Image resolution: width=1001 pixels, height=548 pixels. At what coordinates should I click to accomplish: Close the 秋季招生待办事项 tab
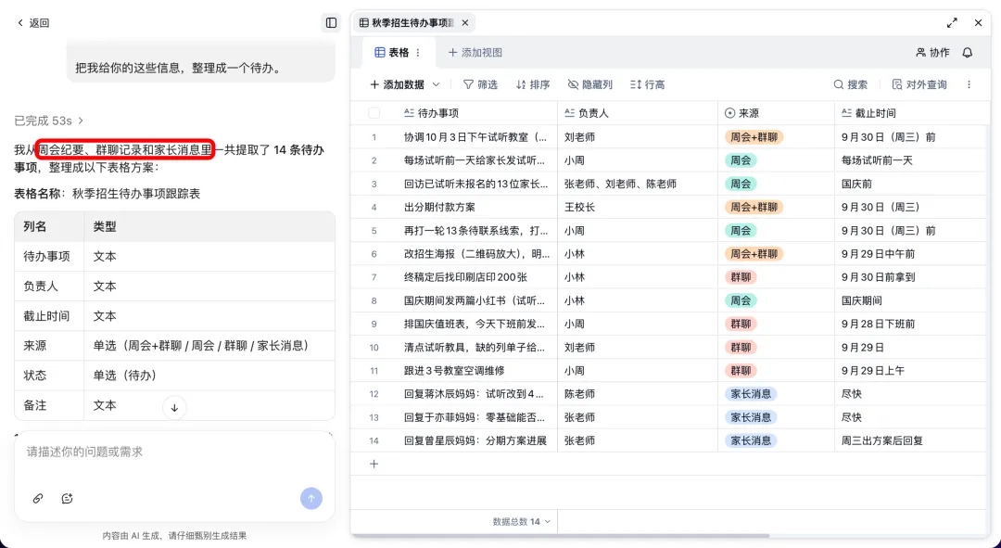pyautogui.click(x=465, y=23)
